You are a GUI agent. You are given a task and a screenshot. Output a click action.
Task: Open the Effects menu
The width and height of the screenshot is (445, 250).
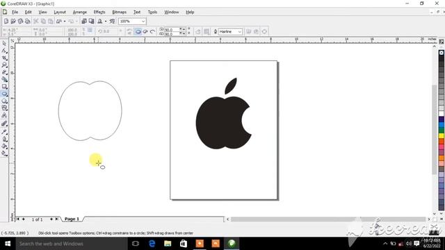(99, 12)
